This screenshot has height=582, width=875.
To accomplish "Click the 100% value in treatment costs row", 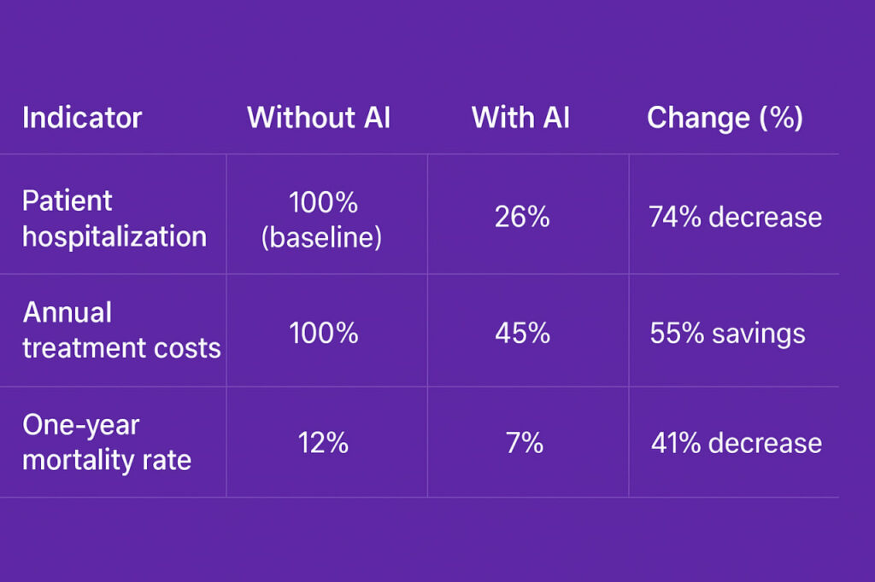I will click(x=323, y=333).
